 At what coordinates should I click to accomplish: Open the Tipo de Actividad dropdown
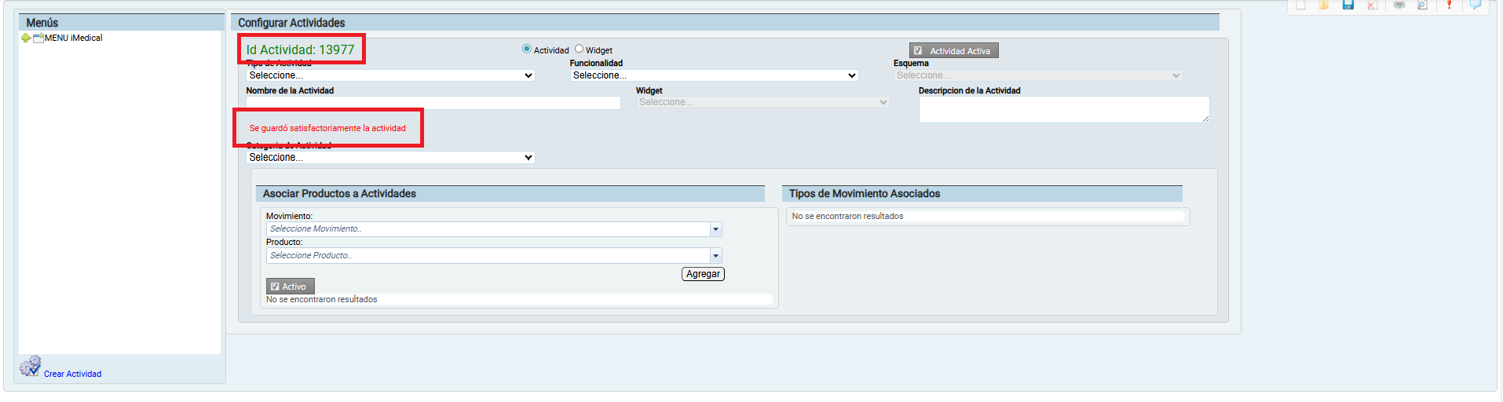click(390, 75)
